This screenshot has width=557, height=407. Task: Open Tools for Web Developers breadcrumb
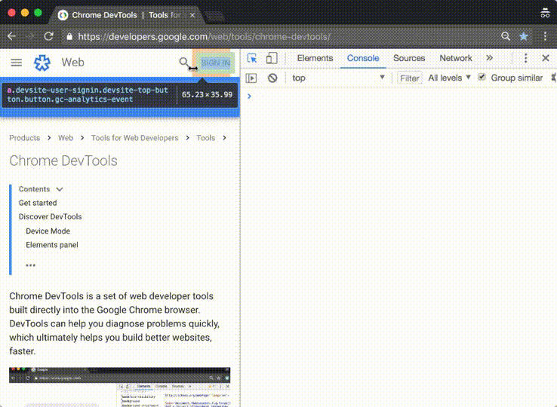point(134,138)
